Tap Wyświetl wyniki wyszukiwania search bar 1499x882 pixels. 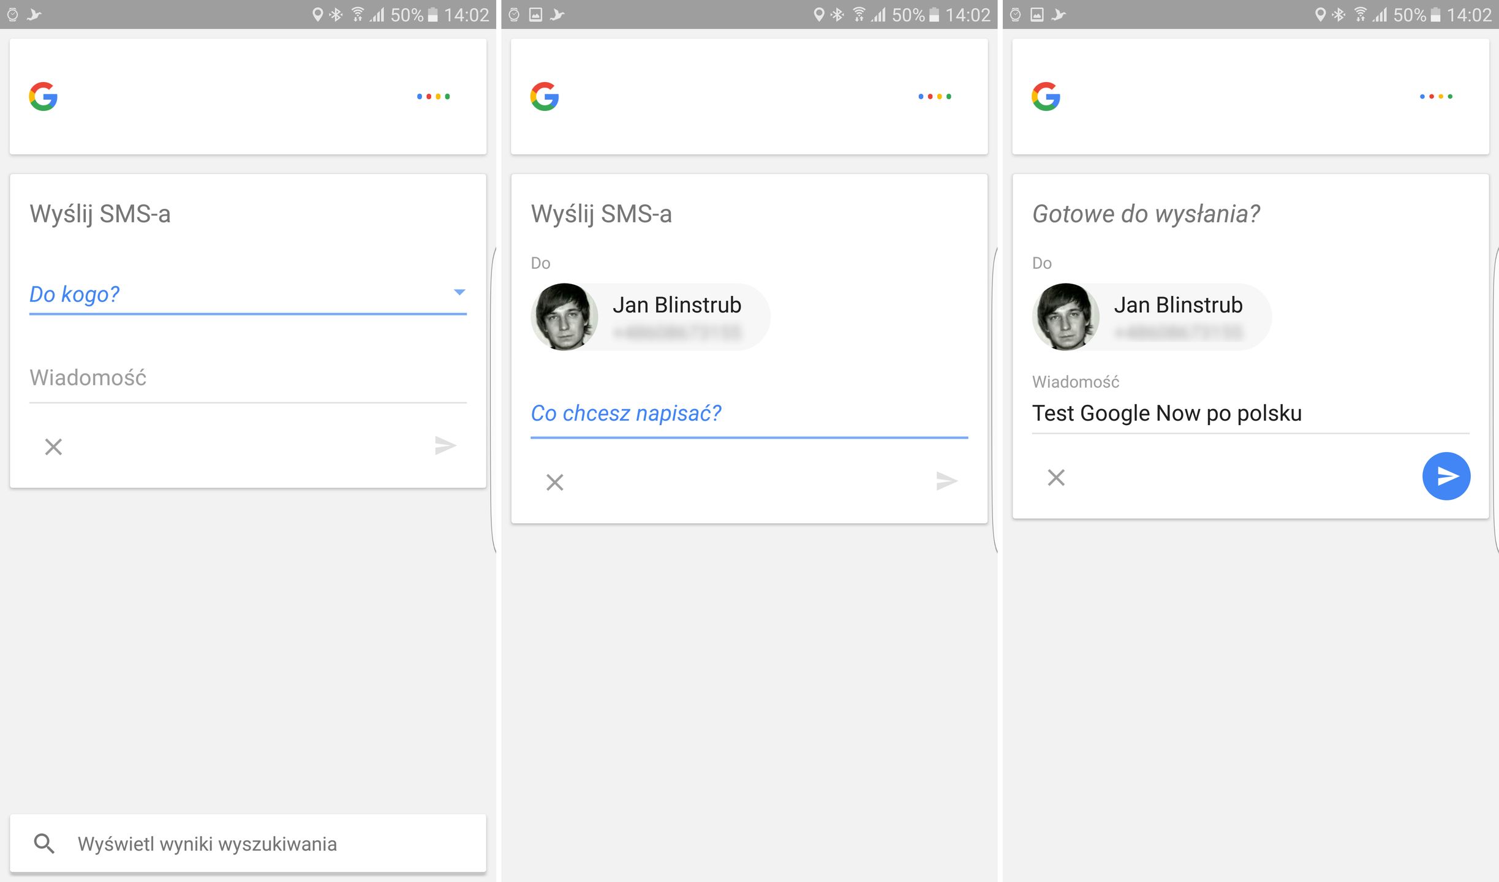(x=207, y=843)
